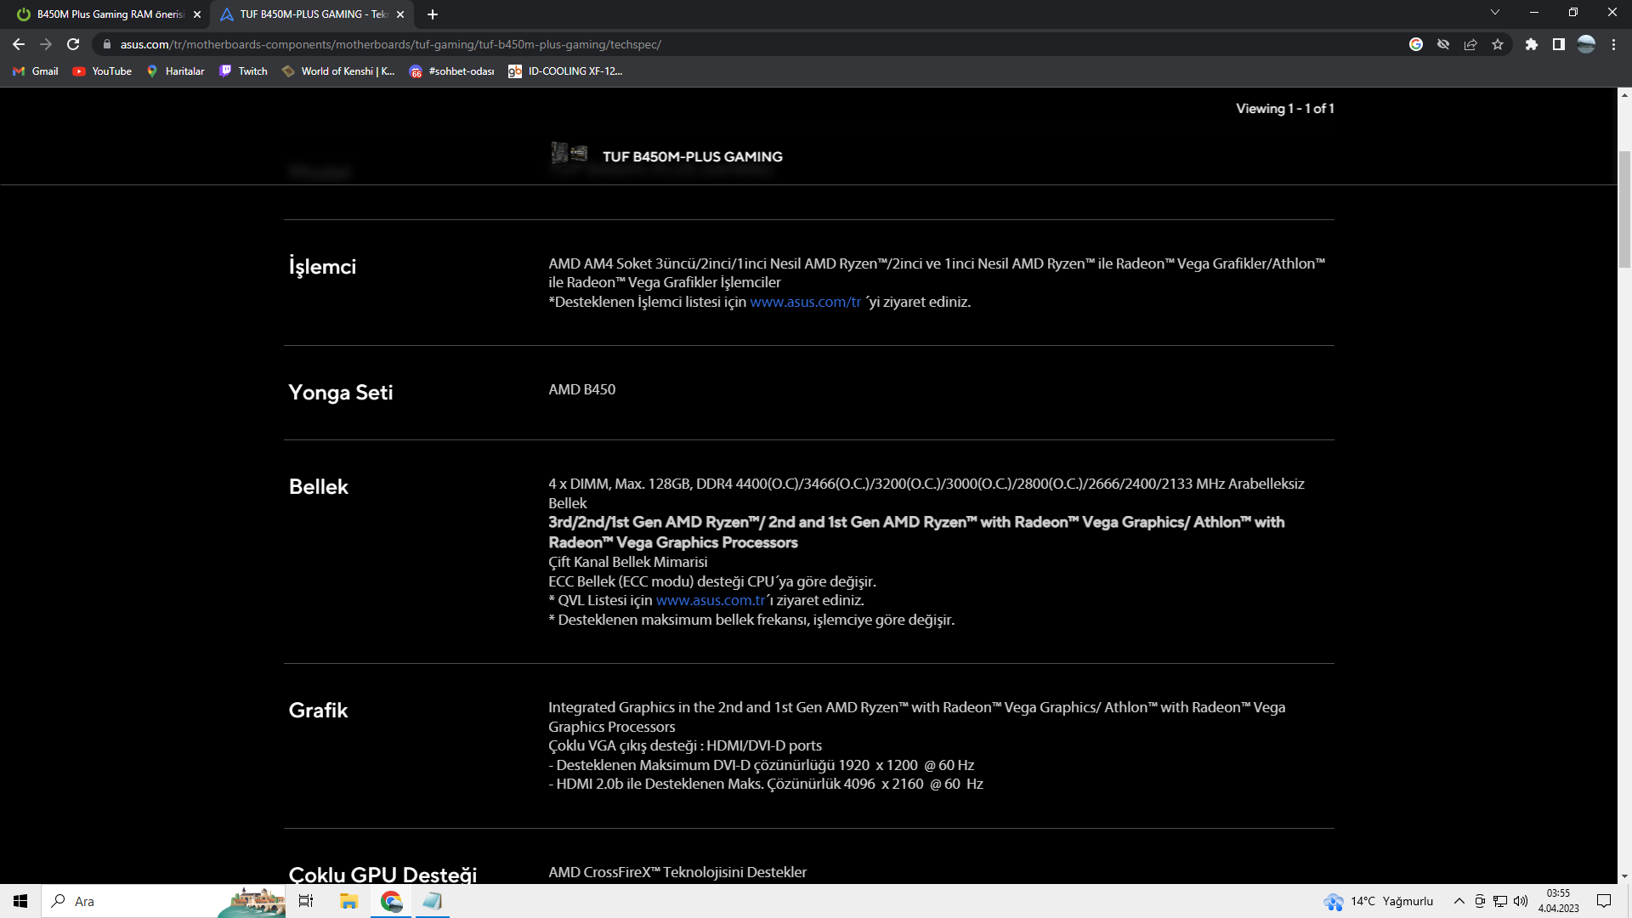Click the share page icon

[1470, 44]
